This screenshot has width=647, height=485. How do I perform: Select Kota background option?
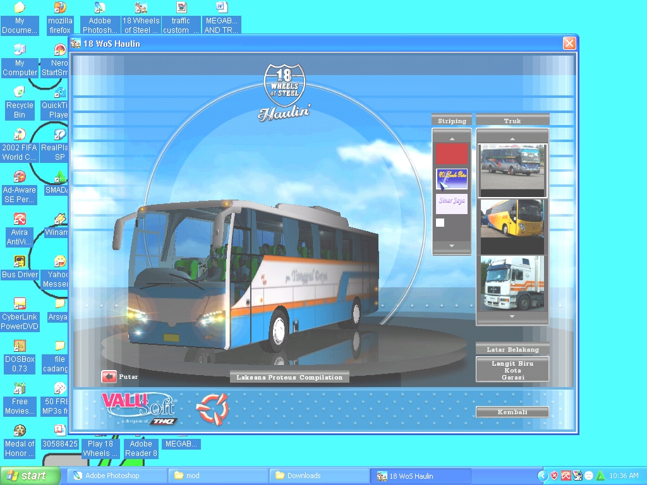pyautogui.click(x=512, y=370)
